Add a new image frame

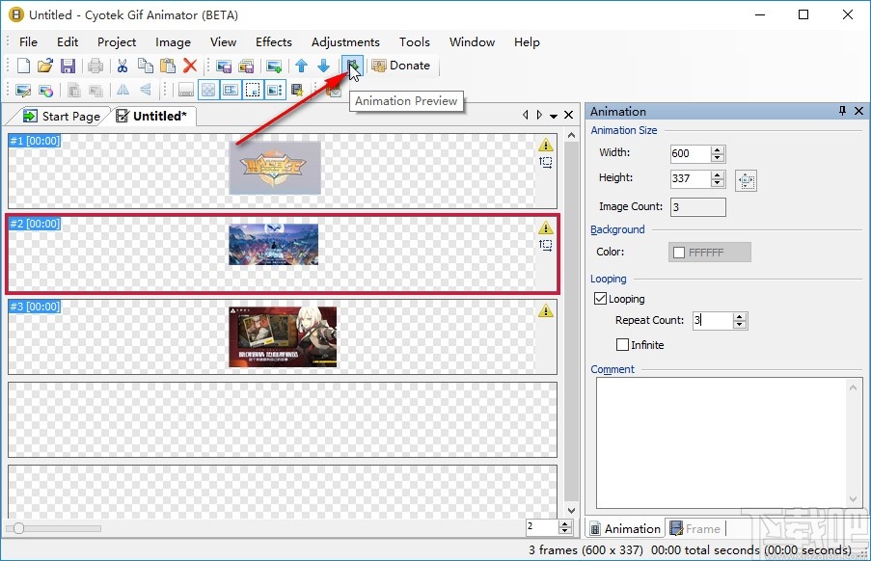(x=274, y=67)
